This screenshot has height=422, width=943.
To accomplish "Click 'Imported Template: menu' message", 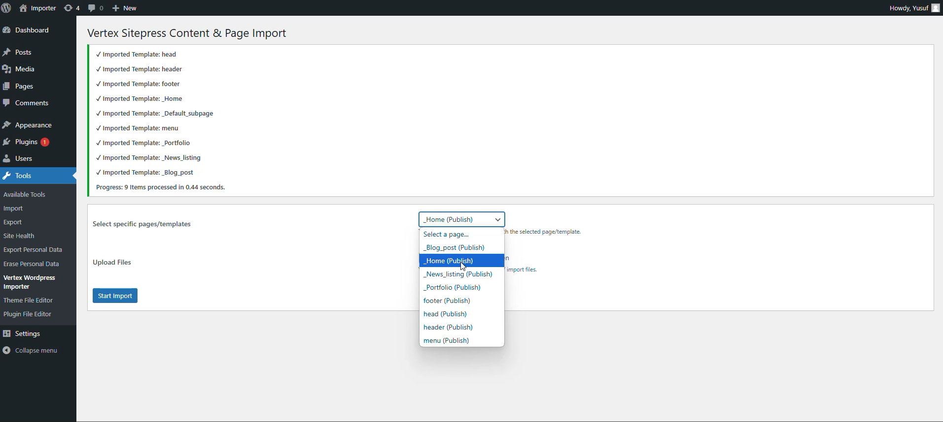I will [137, 128].
